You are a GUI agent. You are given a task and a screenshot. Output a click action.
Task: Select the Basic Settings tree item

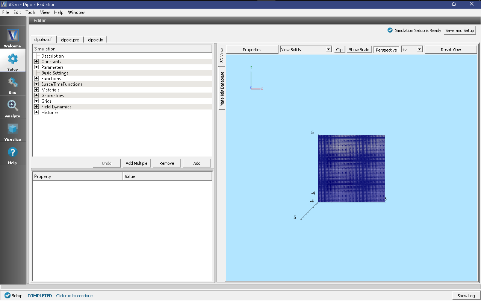pyautogui.click(x=54, y=73)
